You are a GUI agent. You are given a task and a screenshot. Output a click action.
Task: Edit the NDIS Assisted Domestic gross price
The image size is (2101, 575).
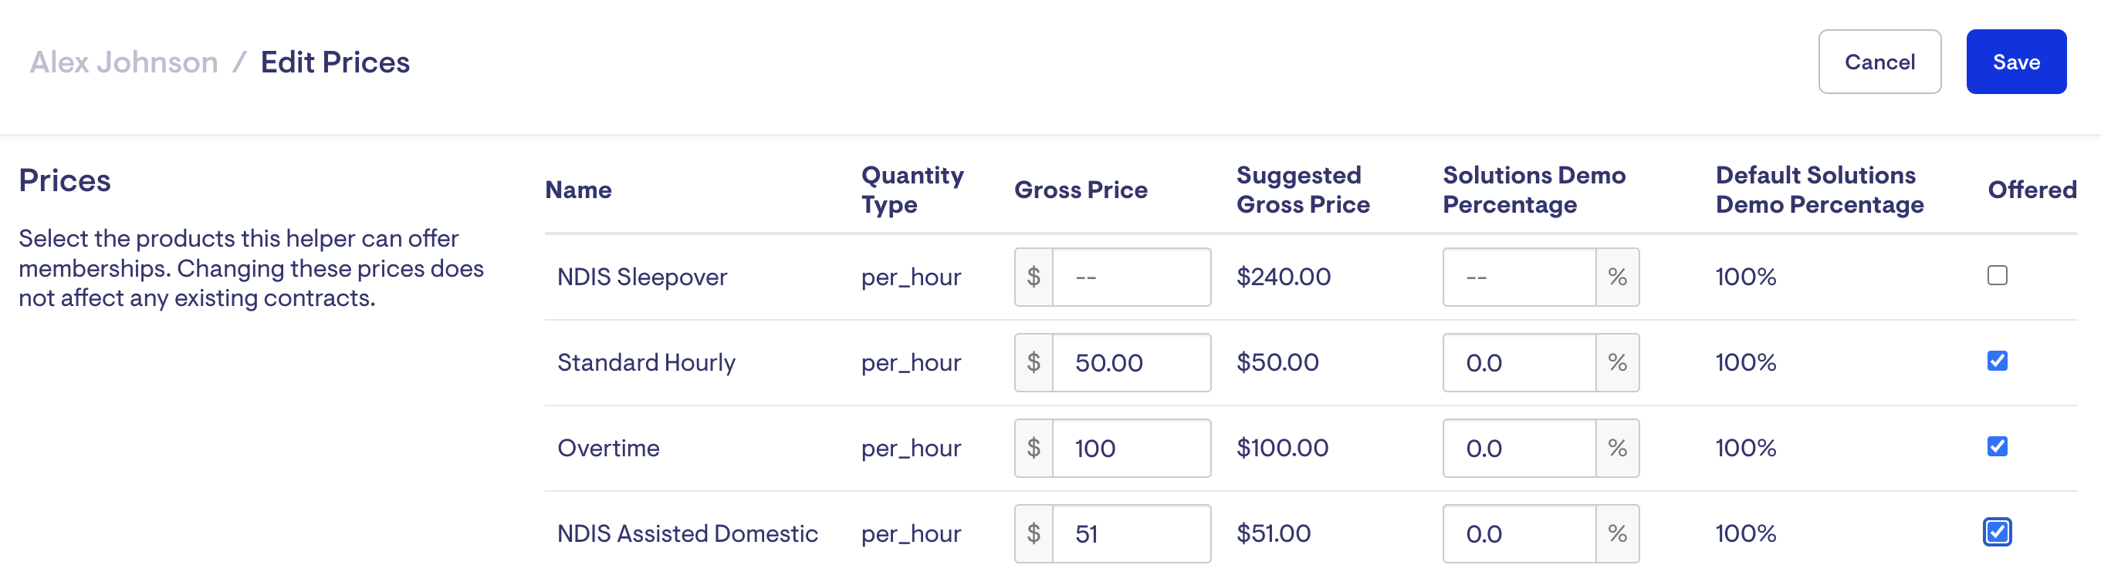tap(1131, 533)
